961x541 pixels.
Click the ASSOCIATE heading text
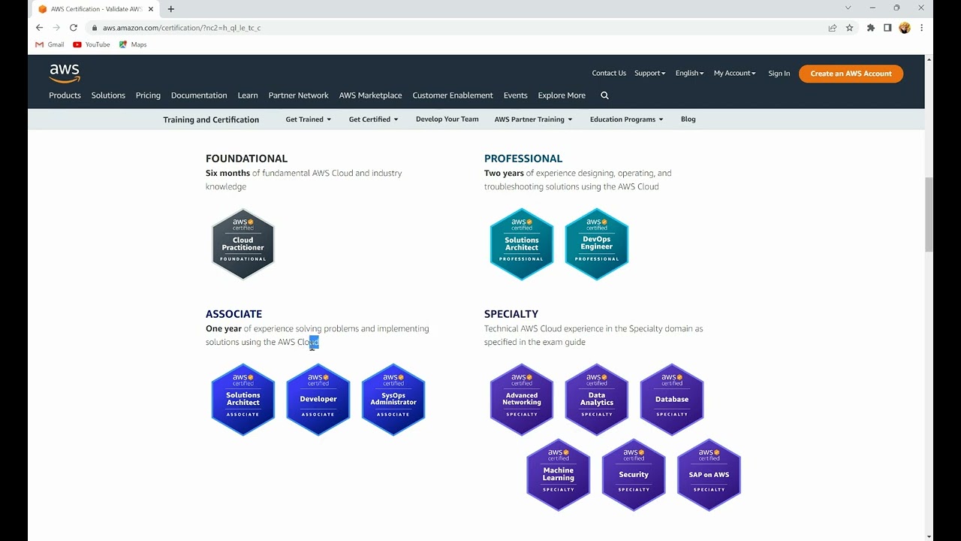[233, 314]
